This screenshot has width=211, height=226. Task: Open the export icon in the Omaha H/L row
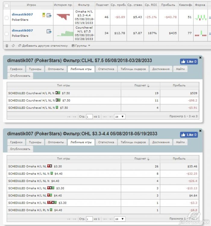pyautogui.click(x=49, y=15)
